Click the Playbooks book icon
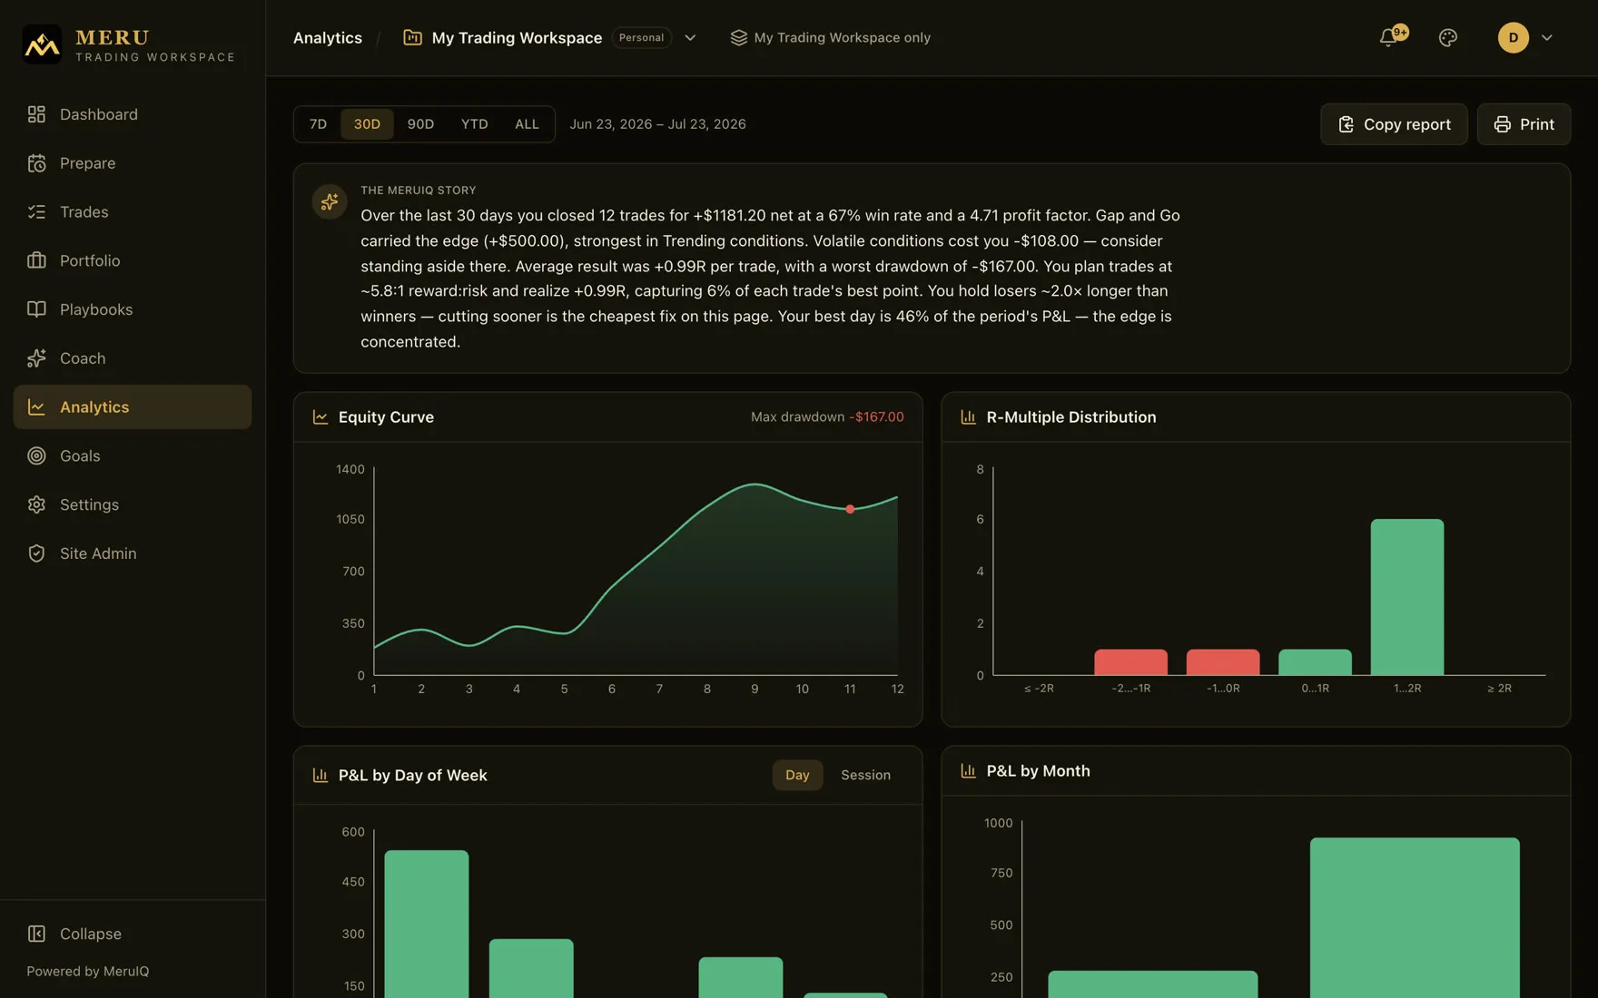 pos(36,309)
